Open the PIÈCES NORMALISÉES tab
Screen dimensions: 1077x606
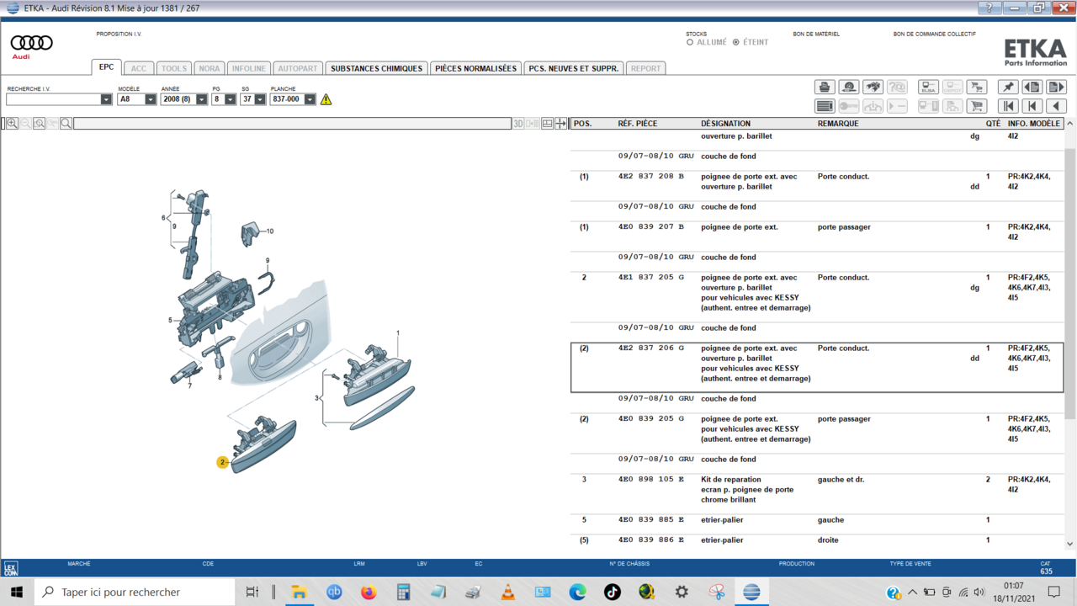[475, 68]
